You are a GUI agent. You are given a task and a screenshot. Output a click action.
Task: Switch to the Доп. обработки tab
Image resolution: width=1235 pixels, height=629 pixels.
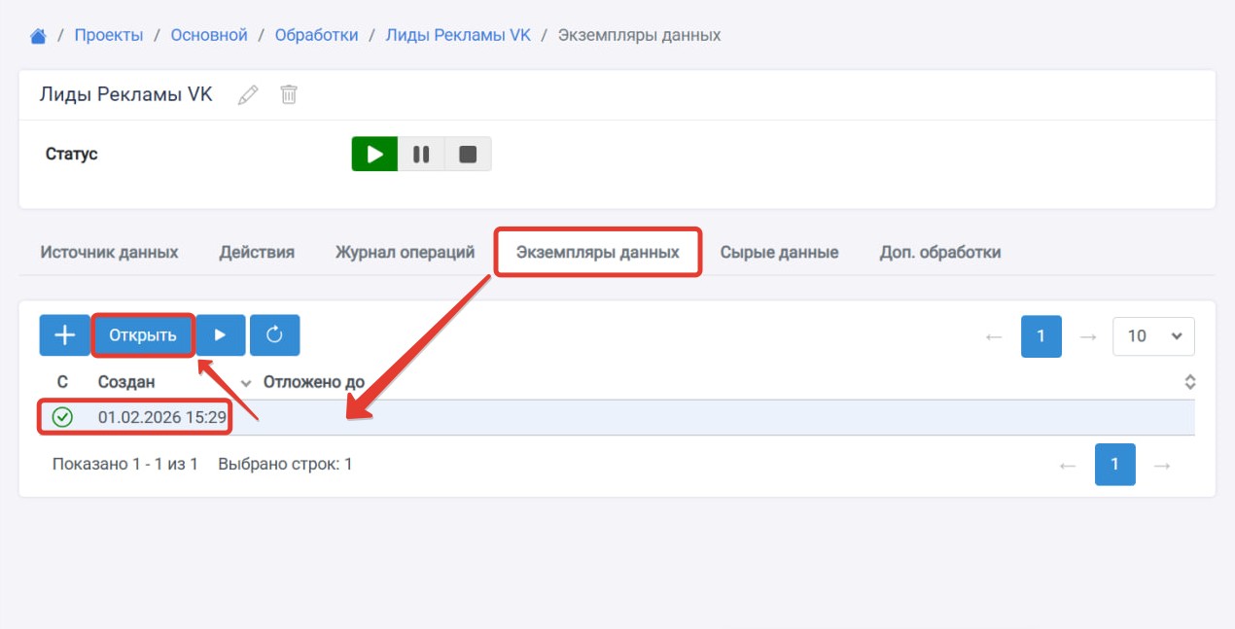click(940, 252)
